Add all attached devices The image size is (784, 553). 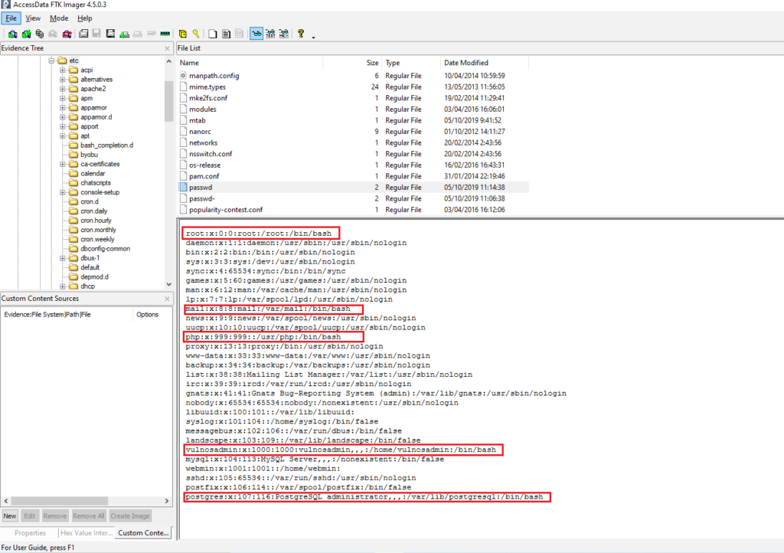pos(25,33)
